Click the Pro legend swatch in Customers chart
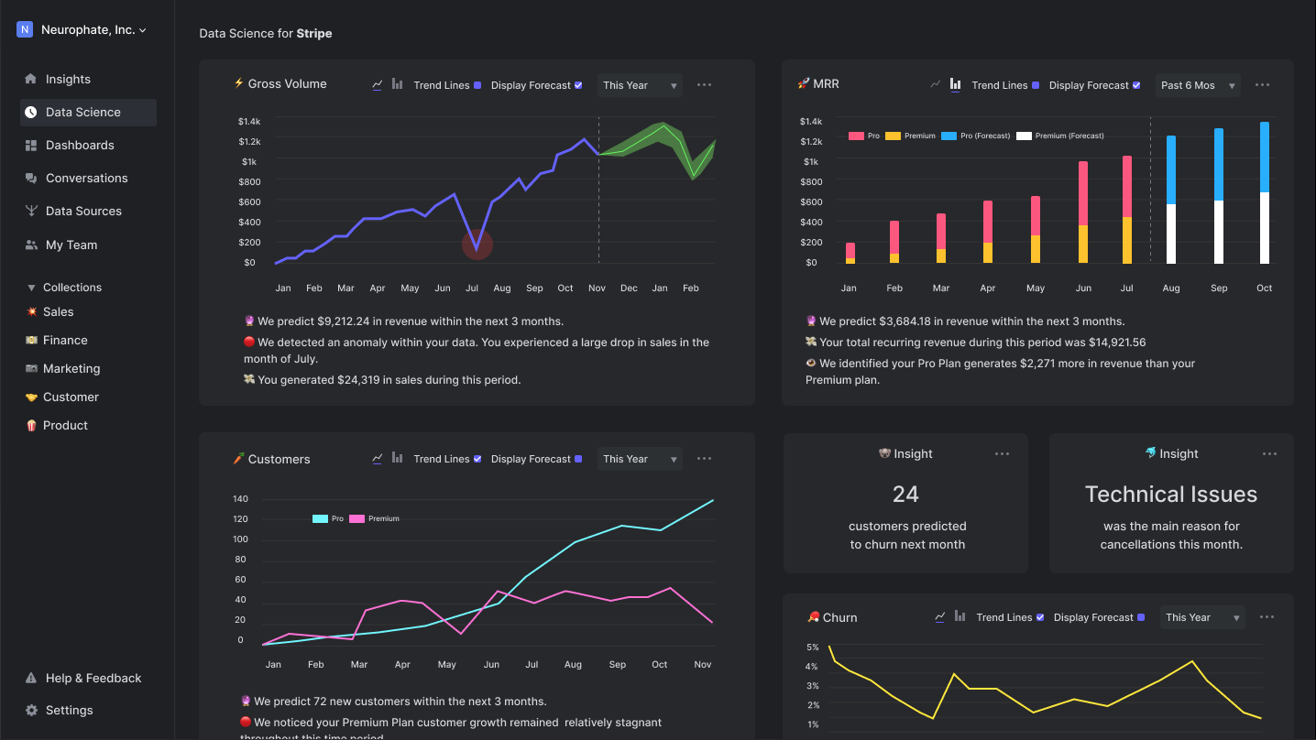This screenshot has height=740, width=1316. [320, 518]
